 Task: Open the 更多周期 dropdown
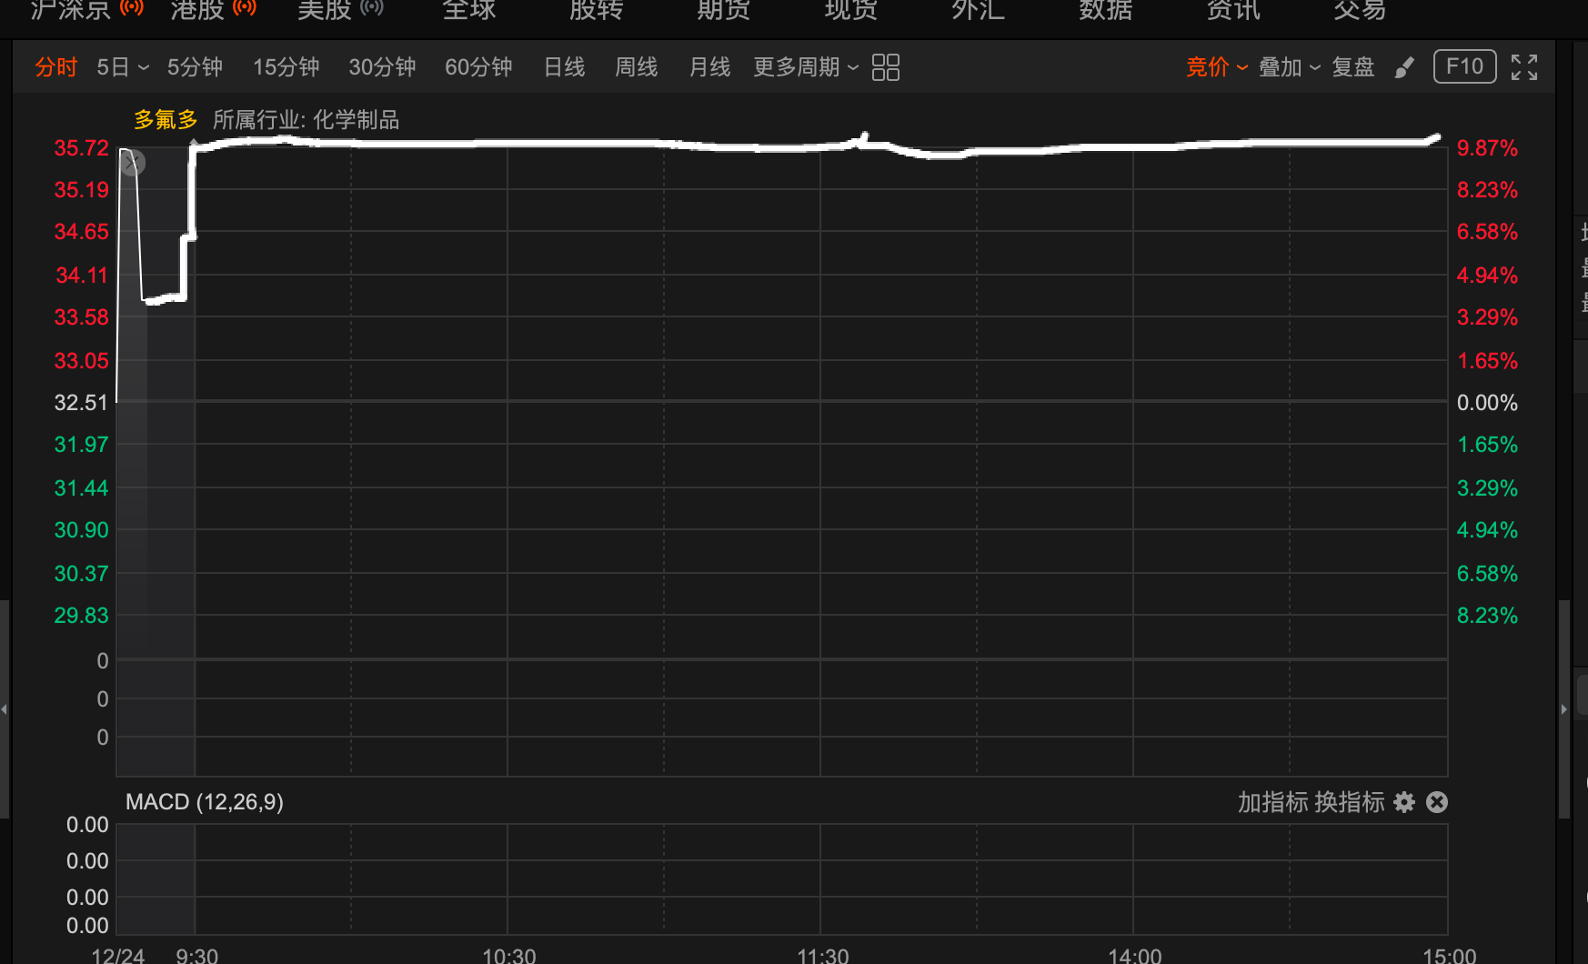pyautogui.click(x=806, y=67)
